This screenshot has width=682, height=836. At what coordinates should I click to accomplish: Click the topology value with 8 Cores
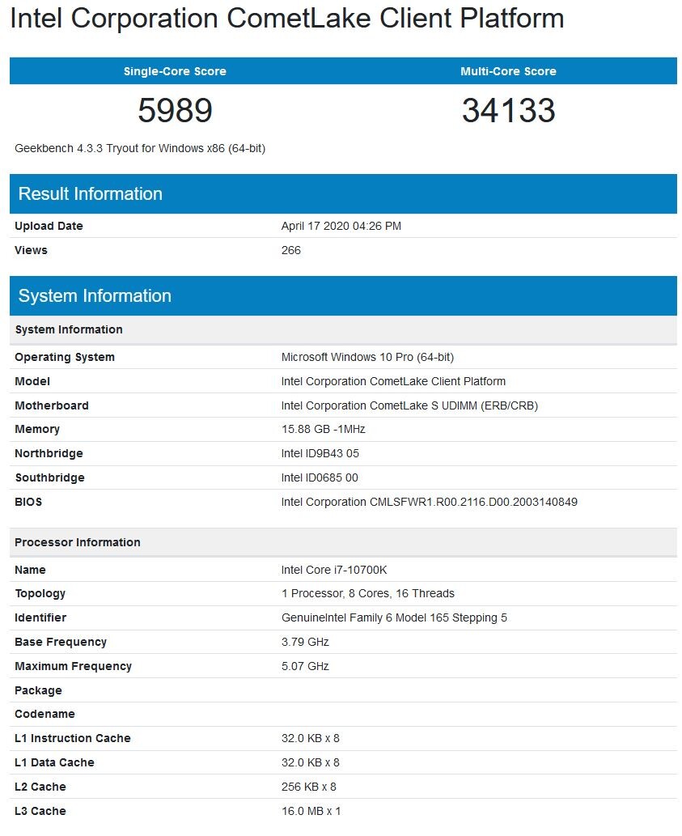point(367,593)
